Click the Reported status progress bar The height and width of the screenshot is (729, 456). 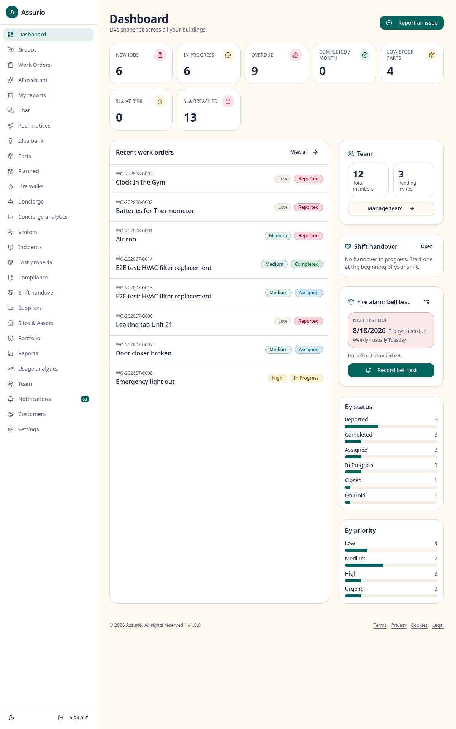391,426
